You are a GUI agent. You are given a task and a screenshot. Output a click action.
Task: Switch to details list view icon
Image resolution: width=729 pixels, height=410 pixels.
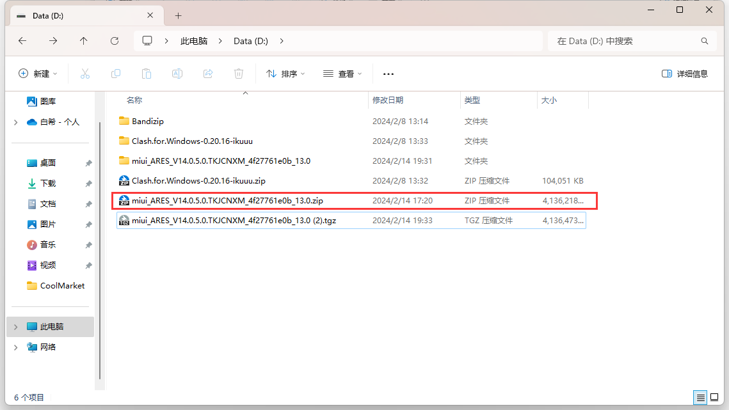[700, 397]
